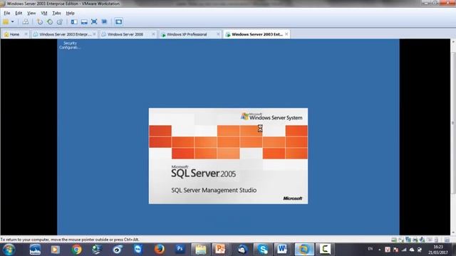Close the Windows XP Professional tab
This screenshot has width=456, height=256.
coord(218,34)
